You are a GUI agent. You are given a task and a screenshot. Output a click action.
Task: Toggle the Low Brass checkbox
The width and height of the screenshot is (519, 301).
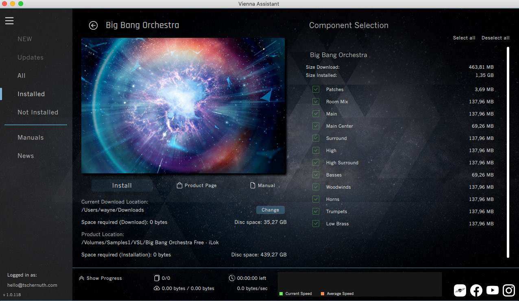(316, 224)
